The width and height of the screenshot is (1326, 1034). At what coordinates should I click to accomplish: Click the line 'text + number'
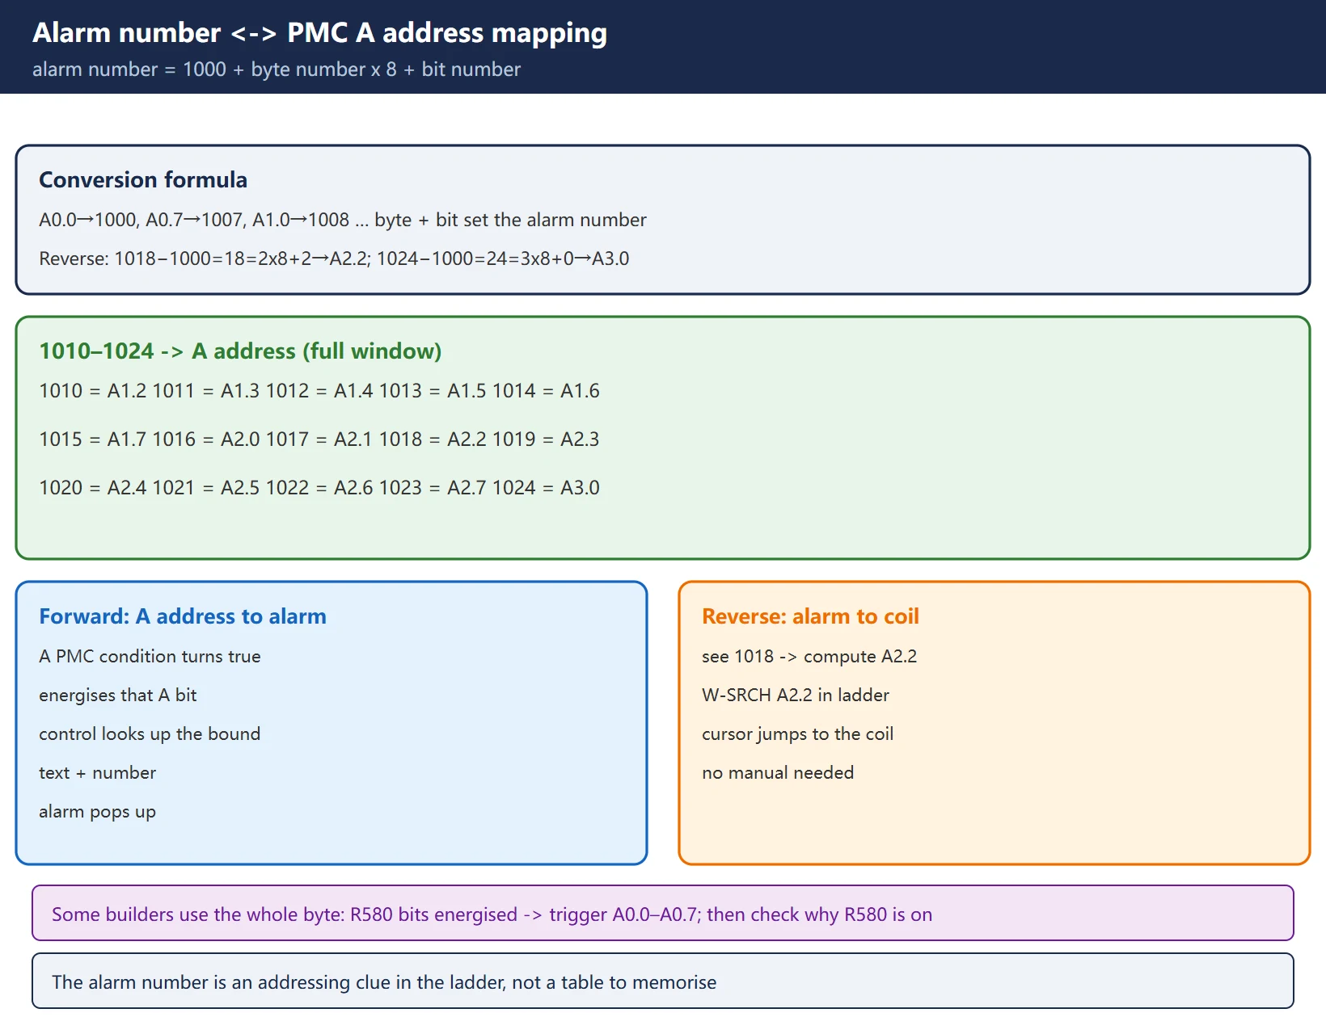click(x=97, y=772)
